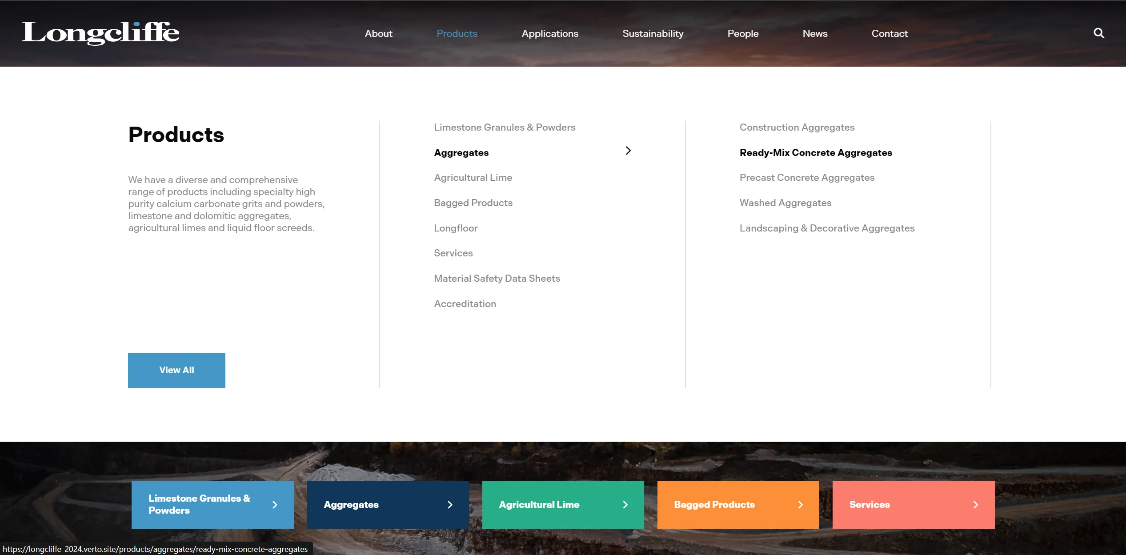Image resolution: width=1126 pixels, height=555 pixels.
Task: Expand Aggregates submenu chevron arrow
Action: point(628,151)
